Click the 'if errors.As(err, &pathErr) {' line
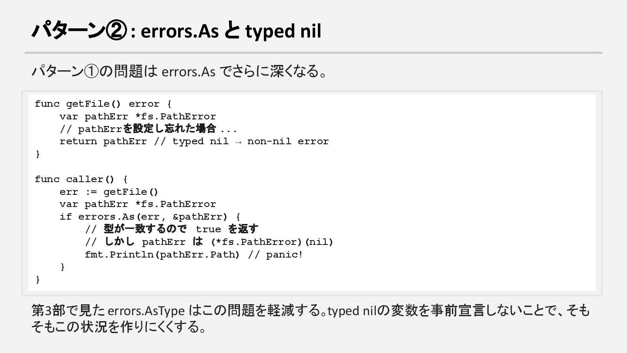This screenshot has width=627, height=353. point(150,217)
